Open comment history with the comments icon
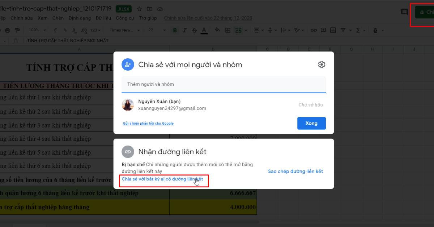Viewport: 434px width, 227px height. click(404, 12)
